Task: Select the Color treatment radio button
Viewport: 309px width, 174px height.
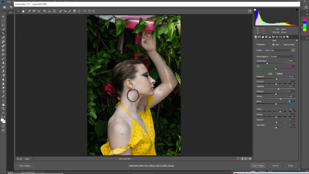Action: (x=273, y=44)
